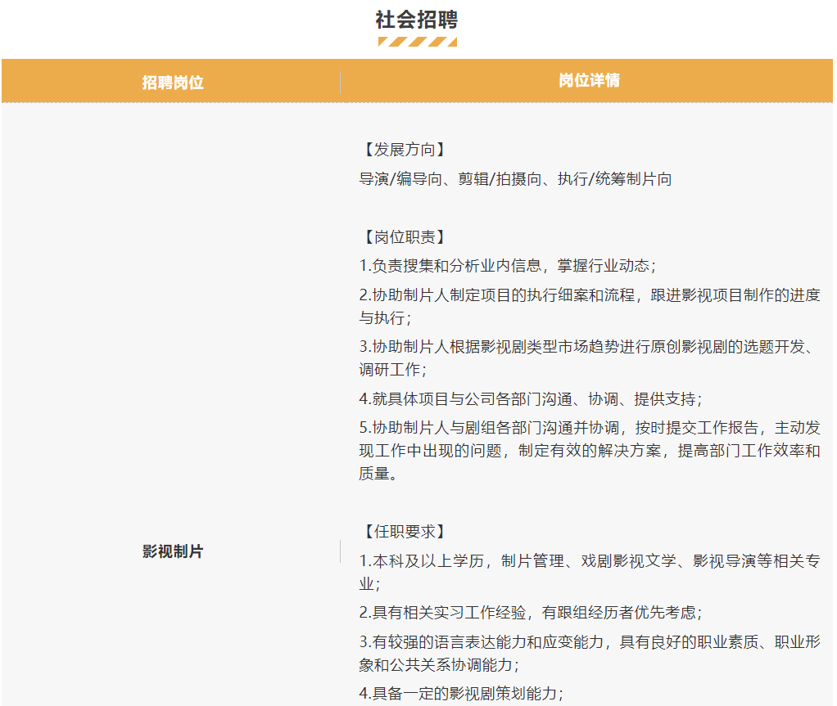
Task: Click duty item 1.负责搜集和分析业内信息
Action: pyautogui.click(x=507, y=266)
